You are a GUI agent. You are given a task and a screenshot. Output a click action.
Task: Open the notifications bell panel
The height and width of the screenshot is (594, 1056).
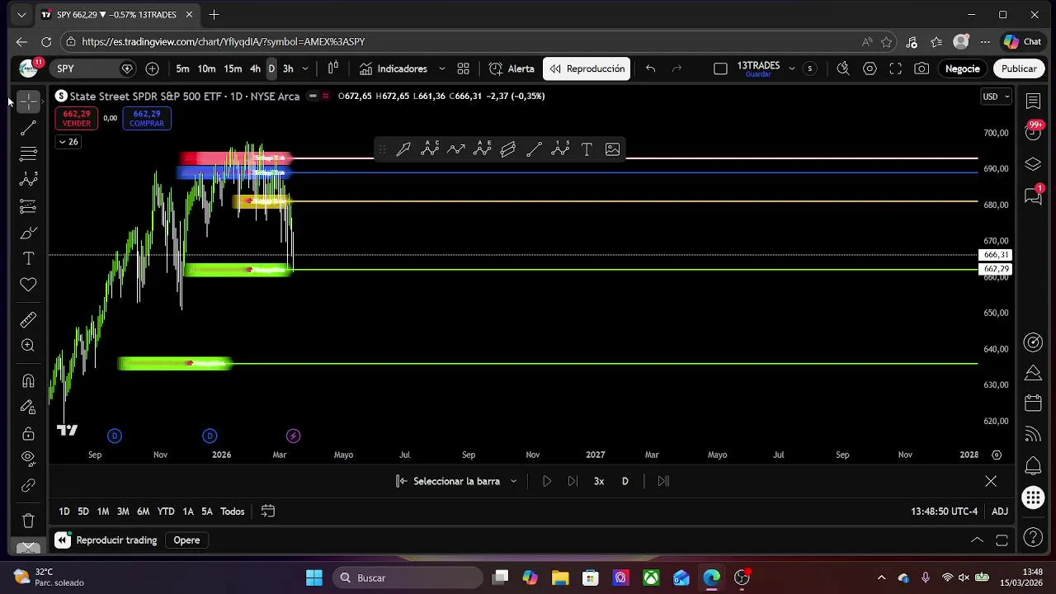(1033, 466)
